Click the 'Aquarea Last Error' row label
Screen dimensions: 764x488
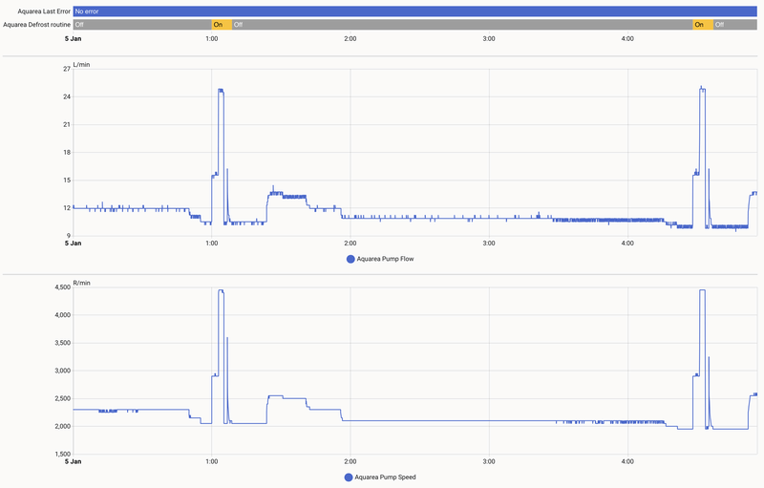tap(44, 11)
